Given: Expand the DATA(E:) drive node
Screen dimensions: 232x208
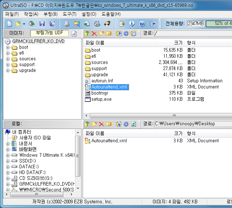Looking at the screenshot, I should click(8, 167).
